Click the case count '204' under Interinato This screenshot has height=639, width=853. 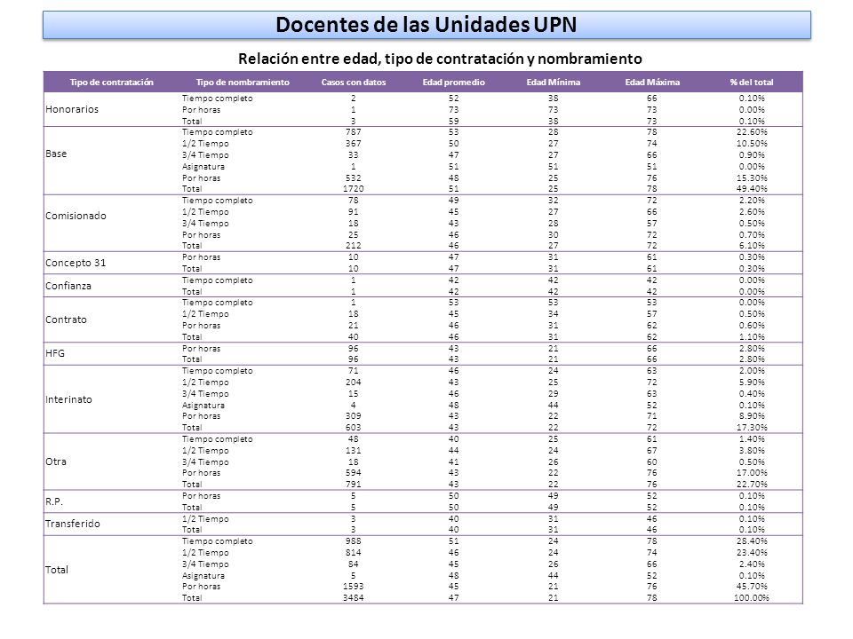353,382
